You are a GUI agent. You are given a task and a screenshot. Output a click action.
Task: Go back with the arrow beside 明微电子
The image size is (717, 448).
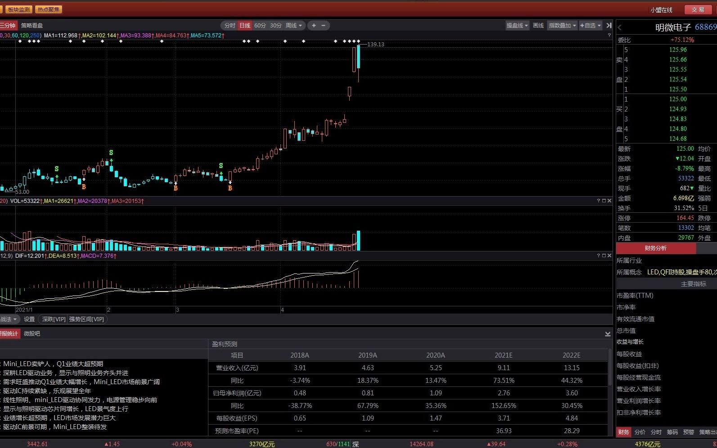point(620,27)
